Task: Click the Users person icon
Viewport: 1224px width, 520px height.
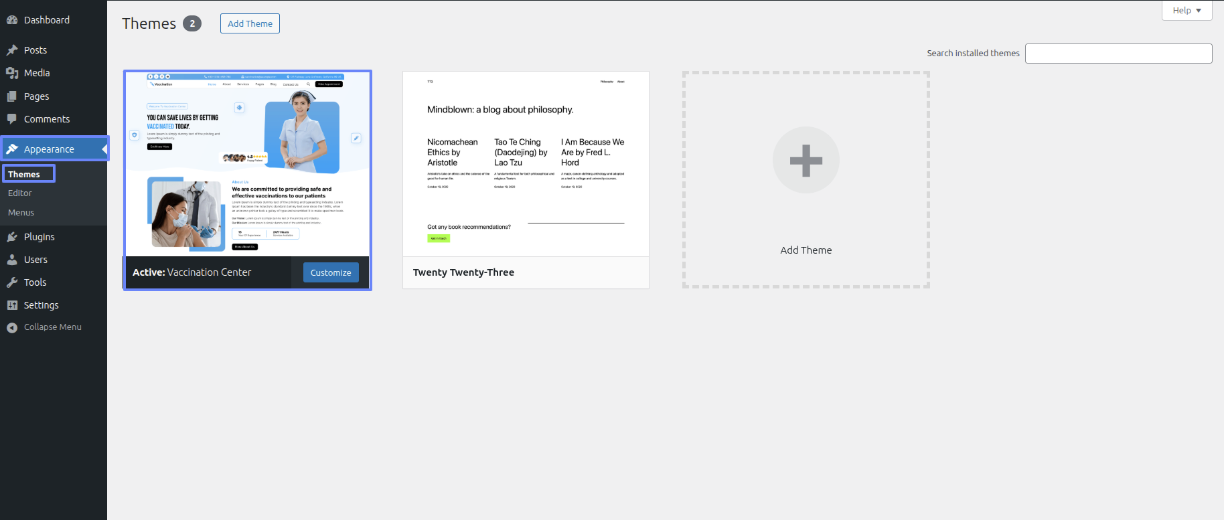Action: 12,260
